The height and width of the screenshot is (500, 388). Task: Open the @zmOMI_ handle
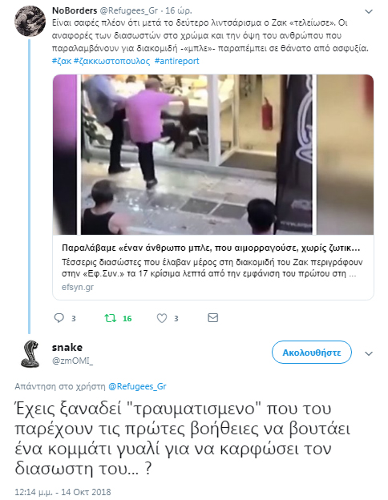(72, 361)
